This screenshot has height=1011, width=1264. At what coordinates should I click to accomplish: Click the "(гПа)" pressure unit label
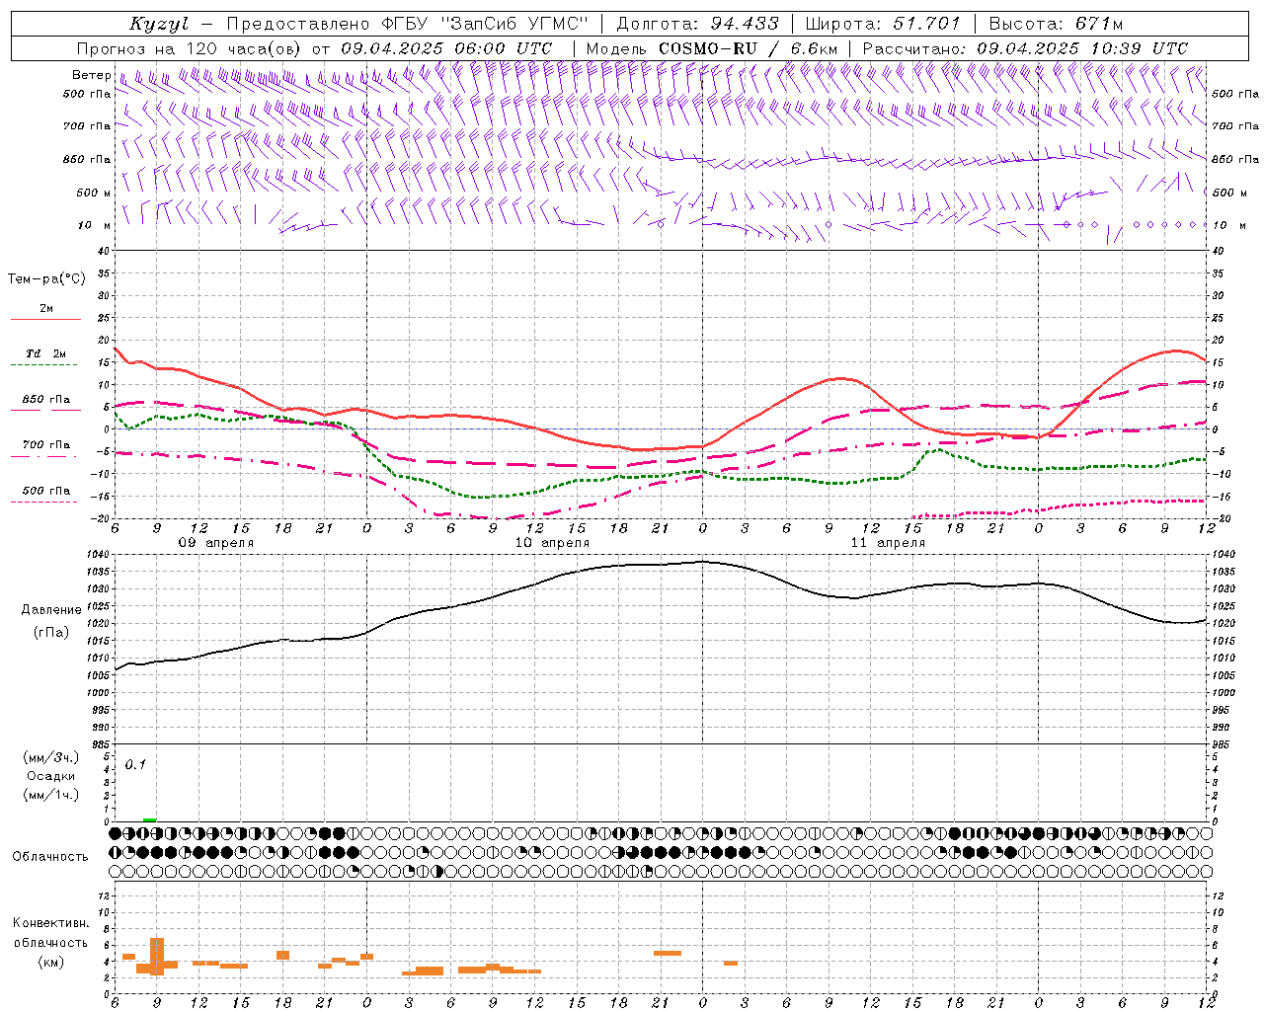coord(49,632)
